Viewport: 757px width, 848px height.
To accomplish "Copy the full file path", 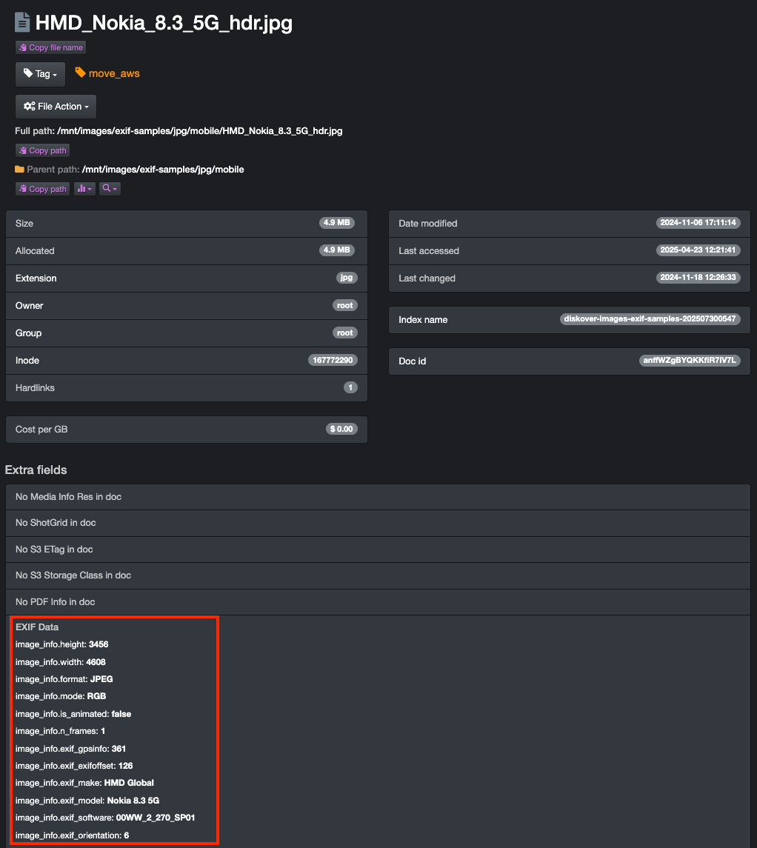I will (x=43, y=150).
